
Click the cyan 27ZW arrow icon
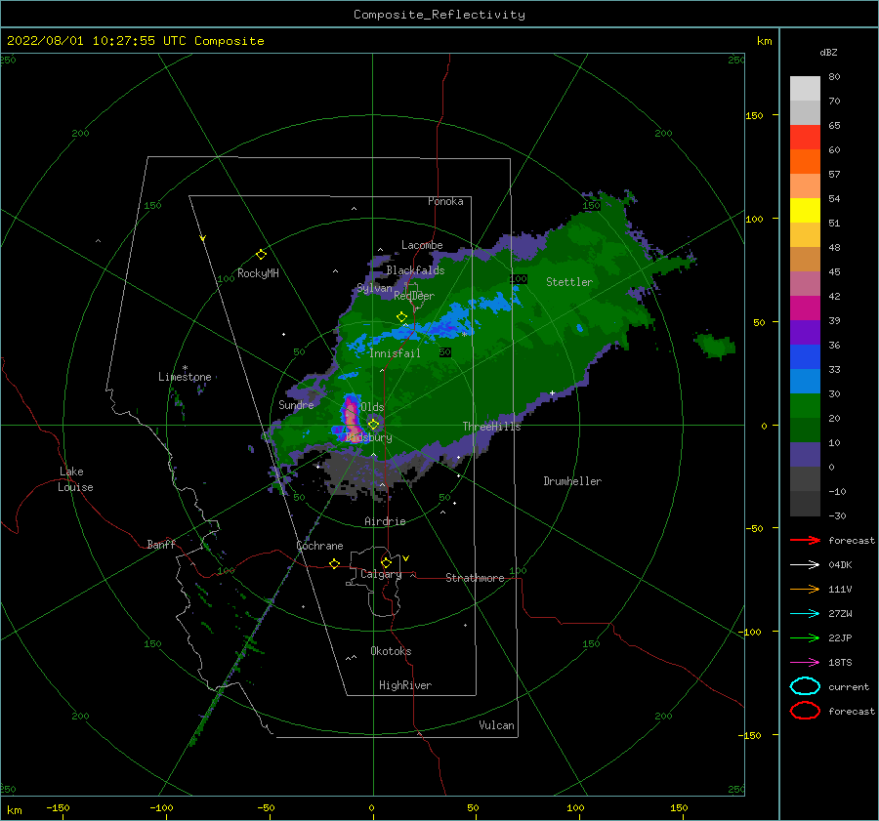pyautogui.click(x=805, y=614)
